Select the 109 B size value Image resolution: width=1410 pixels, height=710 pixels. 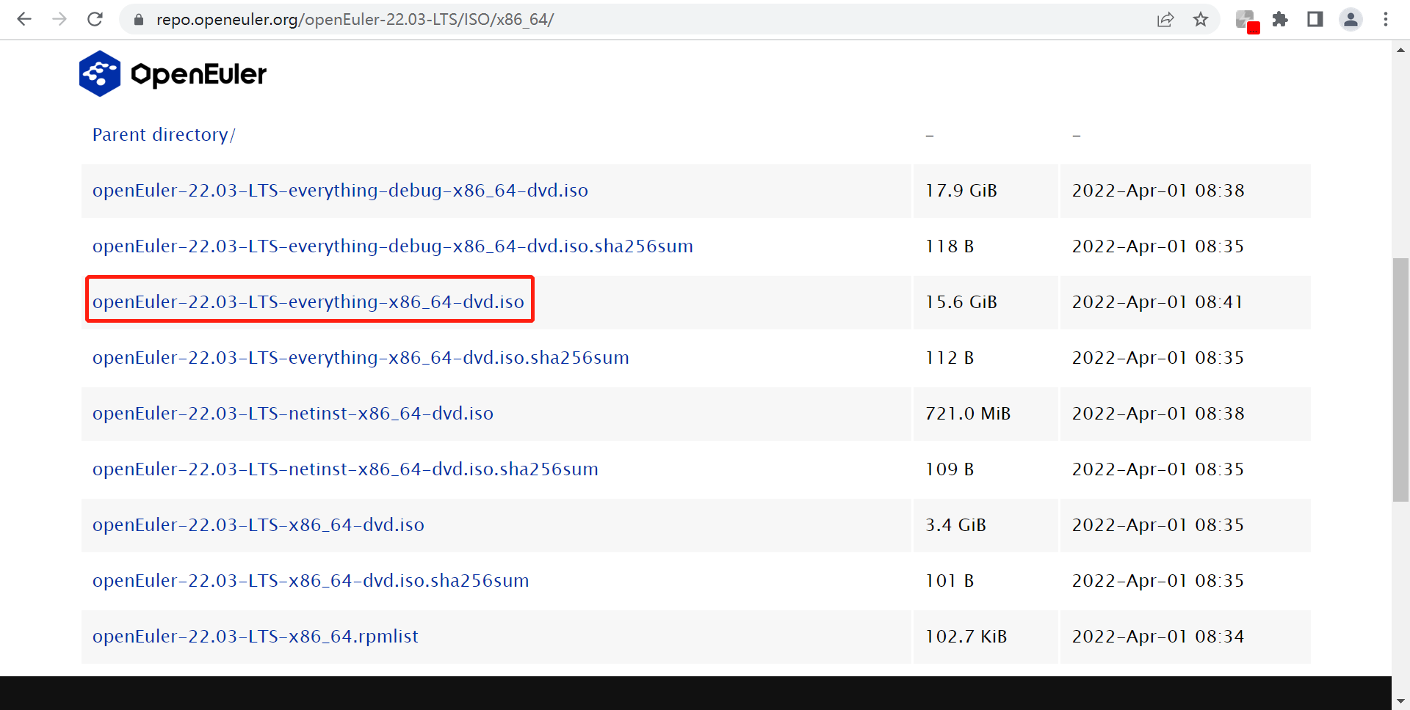pos(950,469)
